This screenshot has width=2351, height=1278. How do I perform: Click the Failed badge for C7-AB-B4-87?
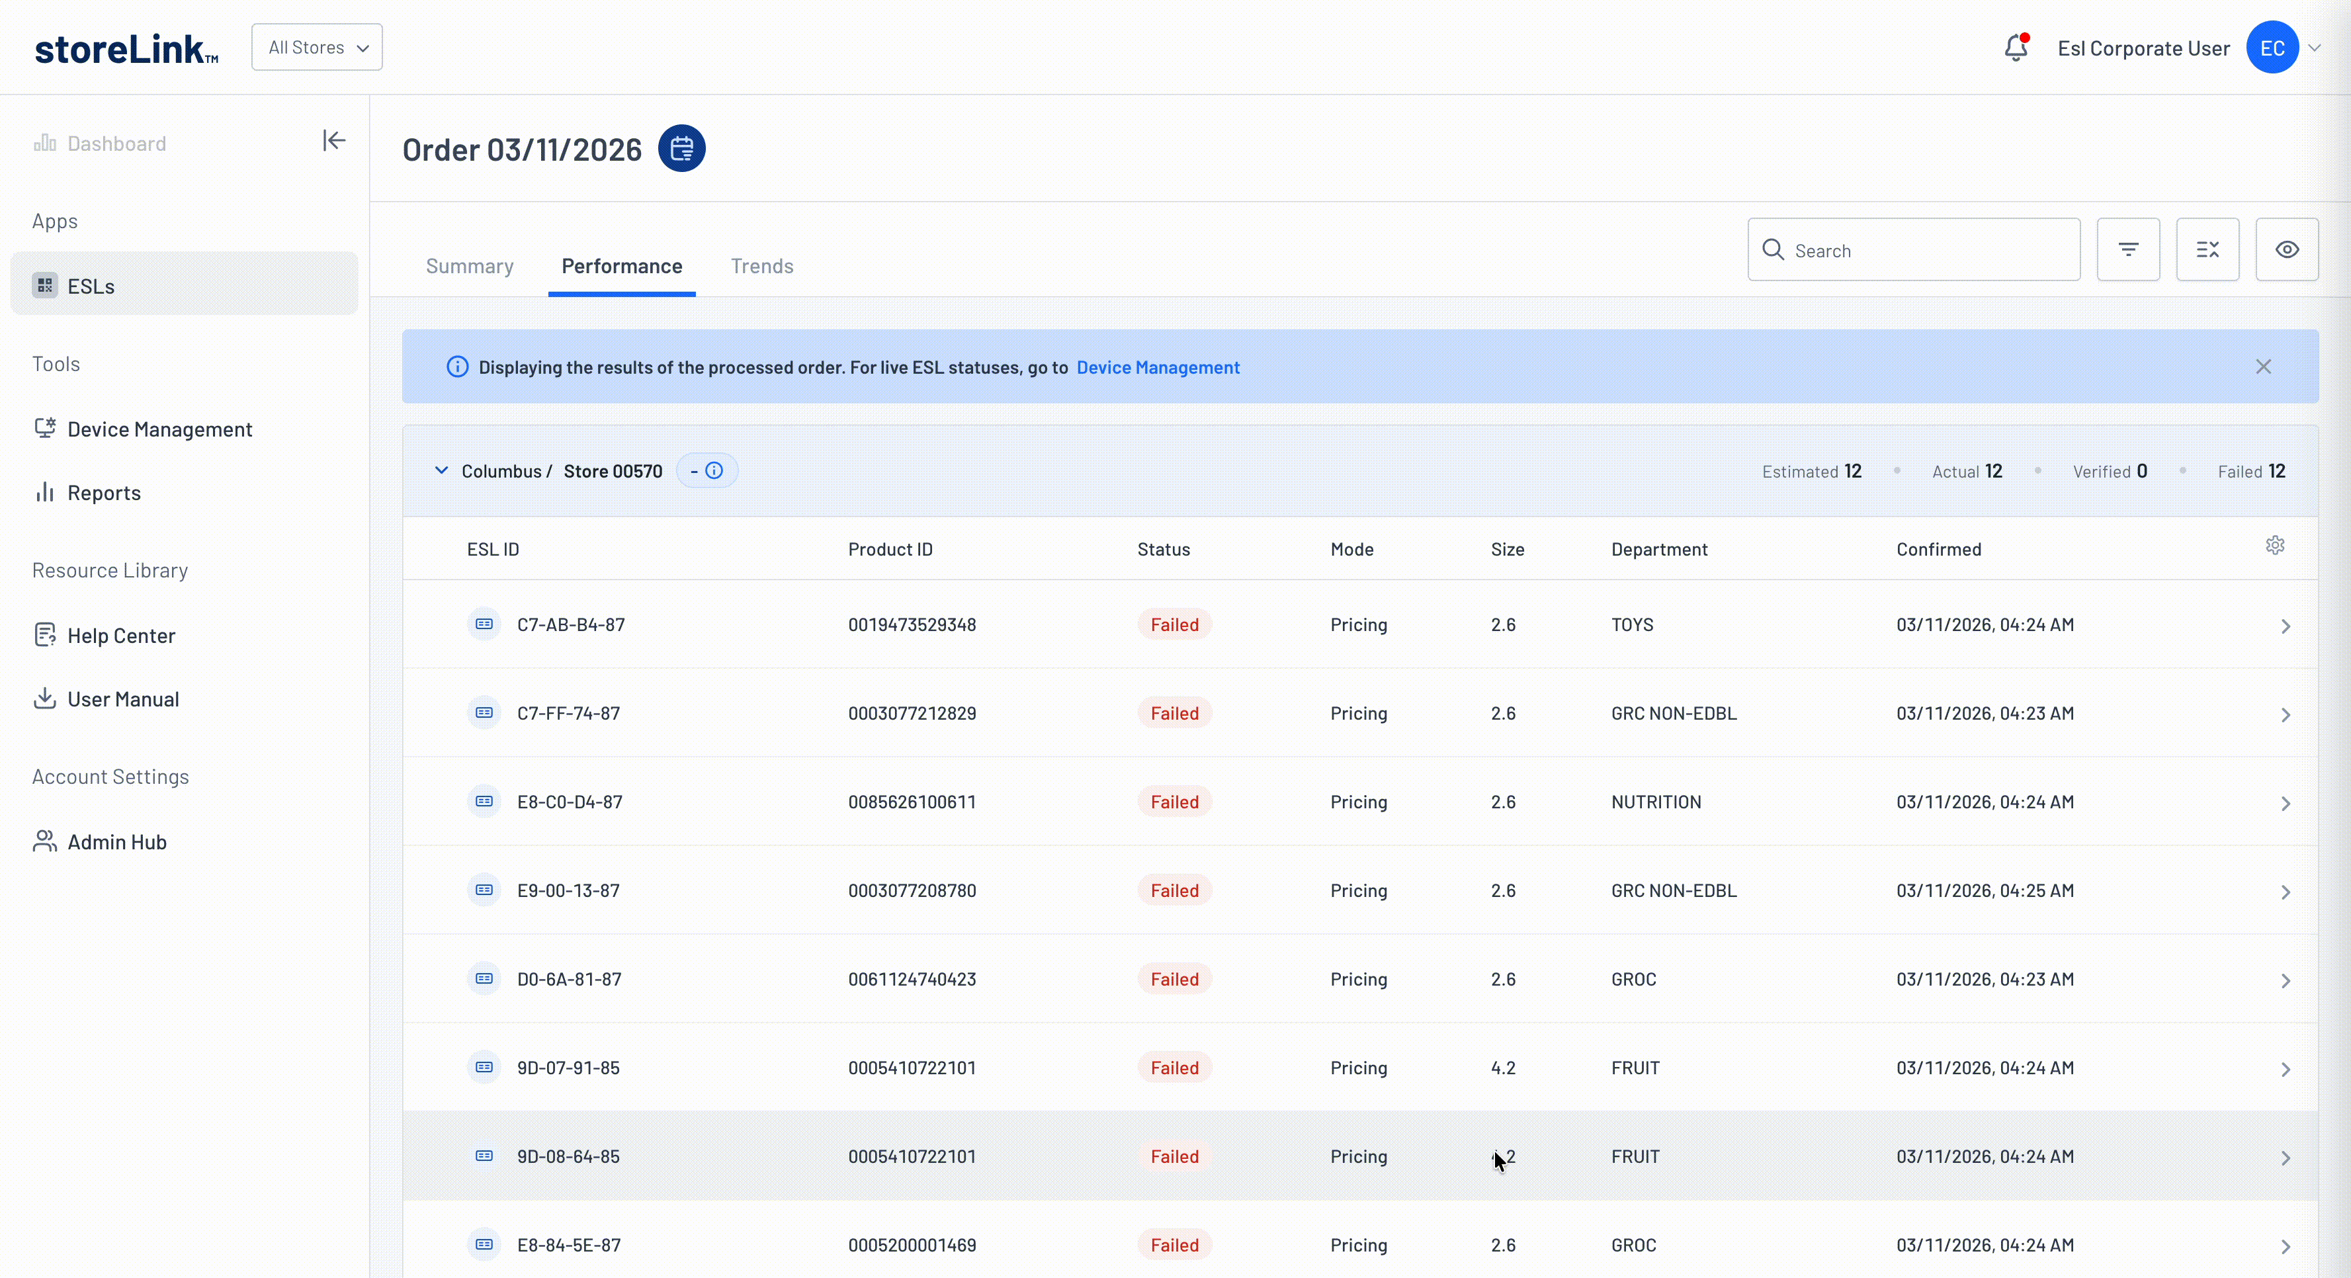point(1175,624)
